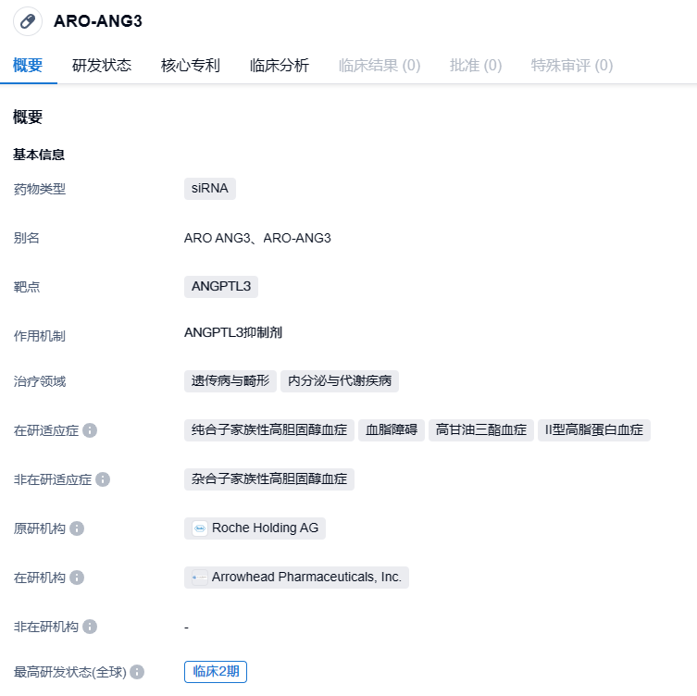Open the 核心专利 tab
The width and height of the screenshot is (697, 696).
(x=191, y=66)
